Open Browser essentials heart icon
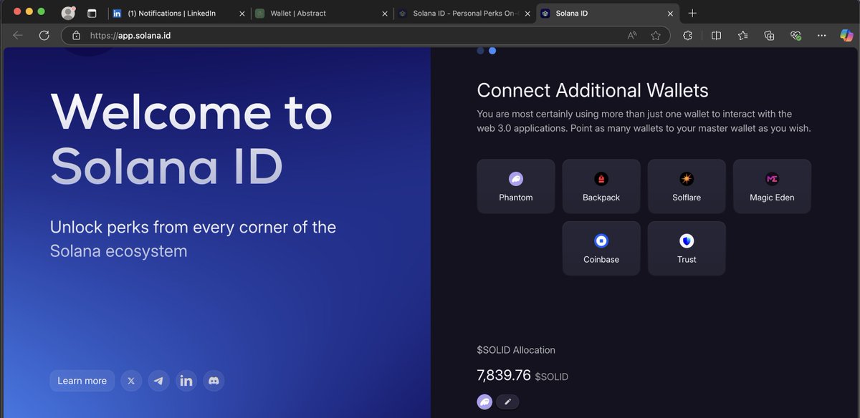The width and height of the screenshot is (860, 418). [795, 35]
